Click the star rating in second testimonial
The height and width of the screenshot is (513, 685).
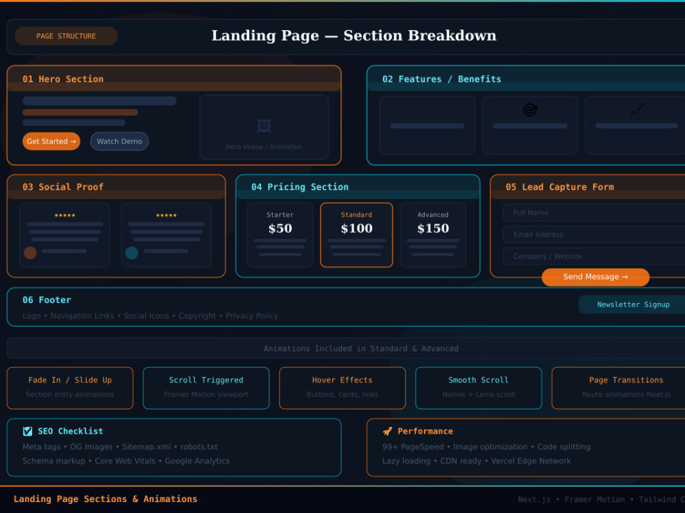click(166, 215)
